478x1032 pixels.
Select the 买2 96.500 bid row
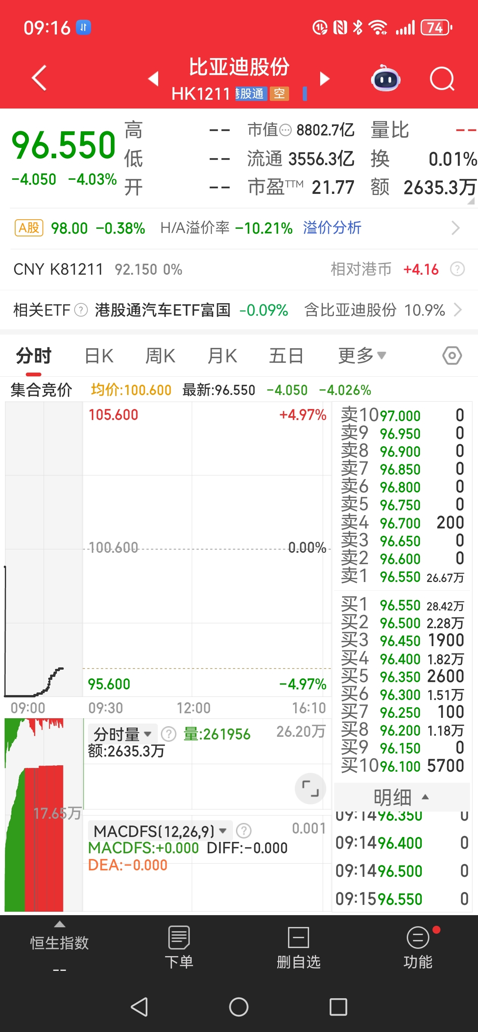tap(402, 623)
